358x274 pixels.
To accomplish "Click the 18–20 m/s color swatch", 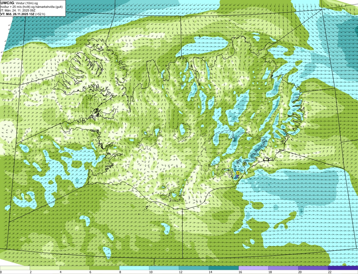I will pos(283,268).
